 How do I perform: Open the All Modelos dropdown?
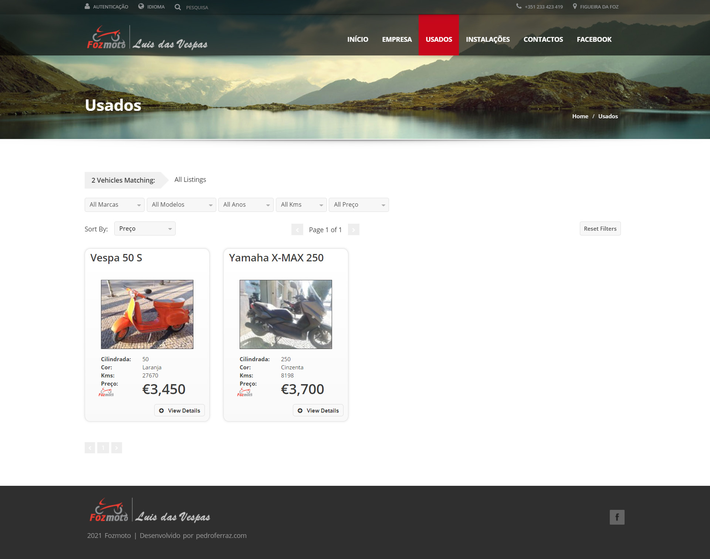(182, 205)
